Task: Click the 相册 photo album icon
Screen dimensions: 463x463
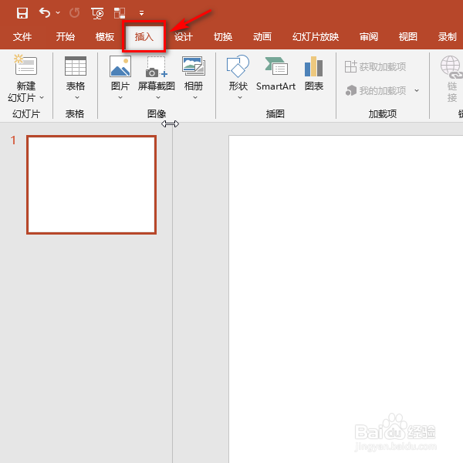Action: click(x=194, y=66)
